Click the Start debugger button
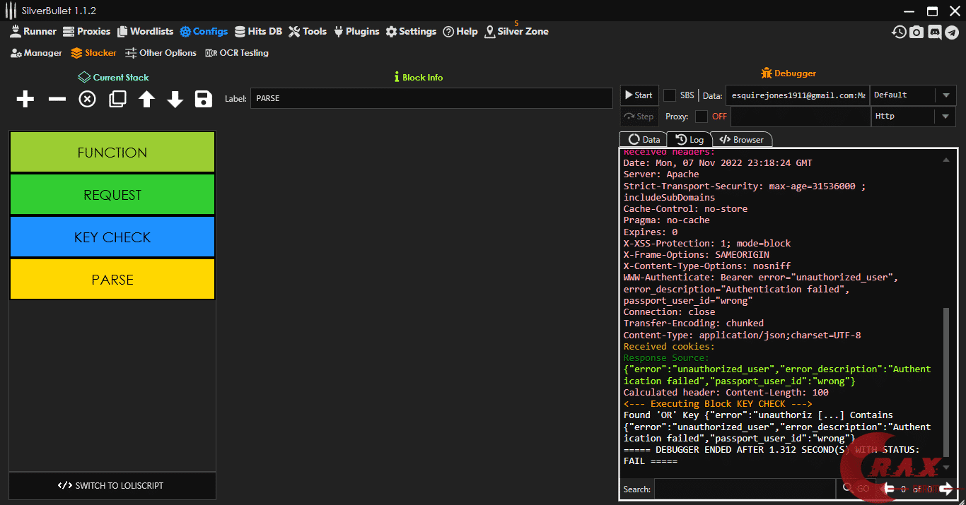966x505 pixels. click(x=637, y=95)
